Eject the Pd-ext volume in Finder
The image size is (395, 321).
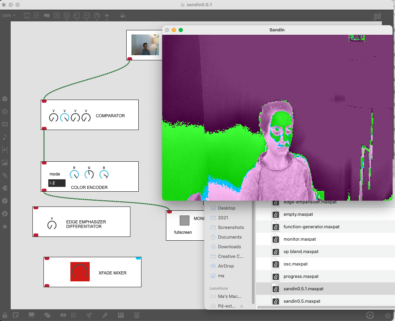[x=241, y=306]
